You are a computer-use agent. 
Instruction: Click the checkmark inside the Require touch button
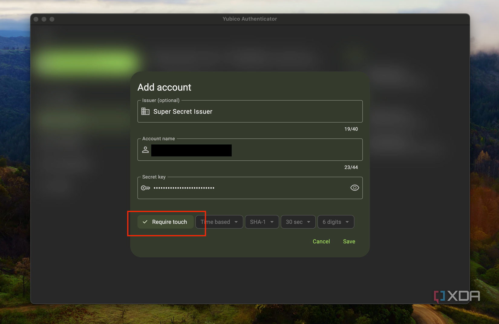click(x=145, y=222)
